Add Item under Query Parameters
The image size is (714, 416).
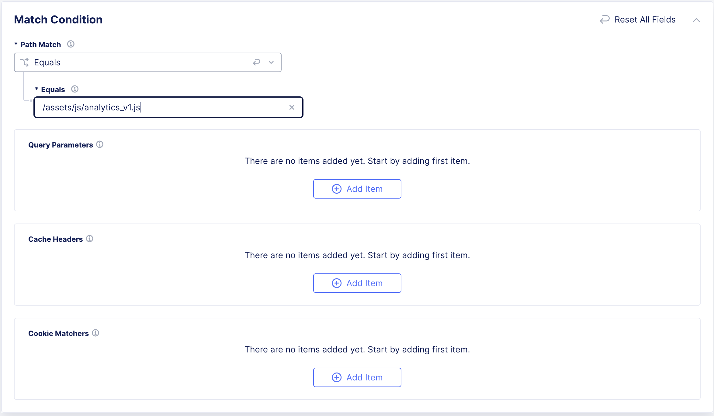tap(357, 189)
